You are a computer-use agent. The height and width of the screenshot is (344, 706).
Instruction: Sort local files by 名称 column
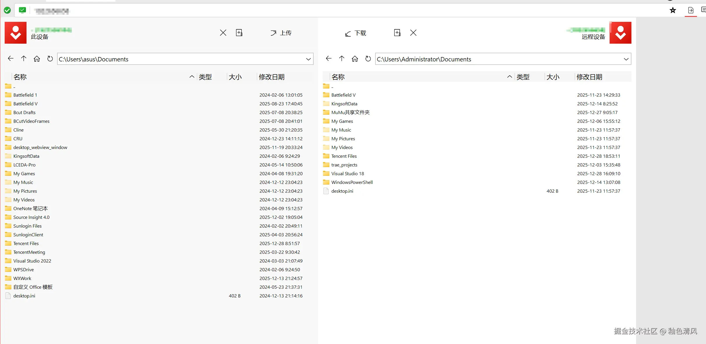(20, 77)
